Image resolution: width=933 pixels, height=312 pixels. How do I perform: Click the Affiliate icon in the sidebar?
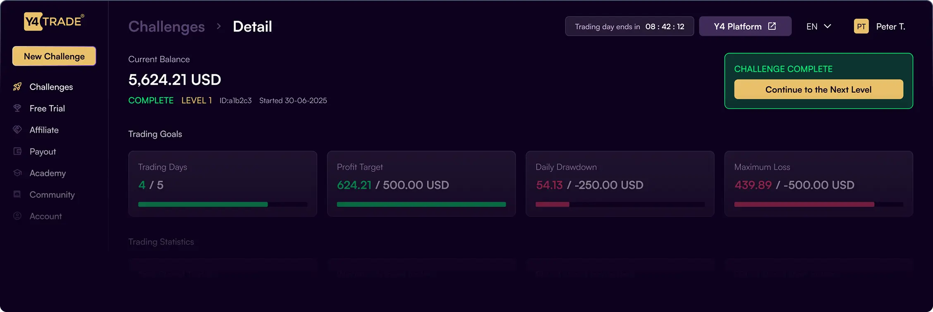pyautogui.click(x=17, y=130)
